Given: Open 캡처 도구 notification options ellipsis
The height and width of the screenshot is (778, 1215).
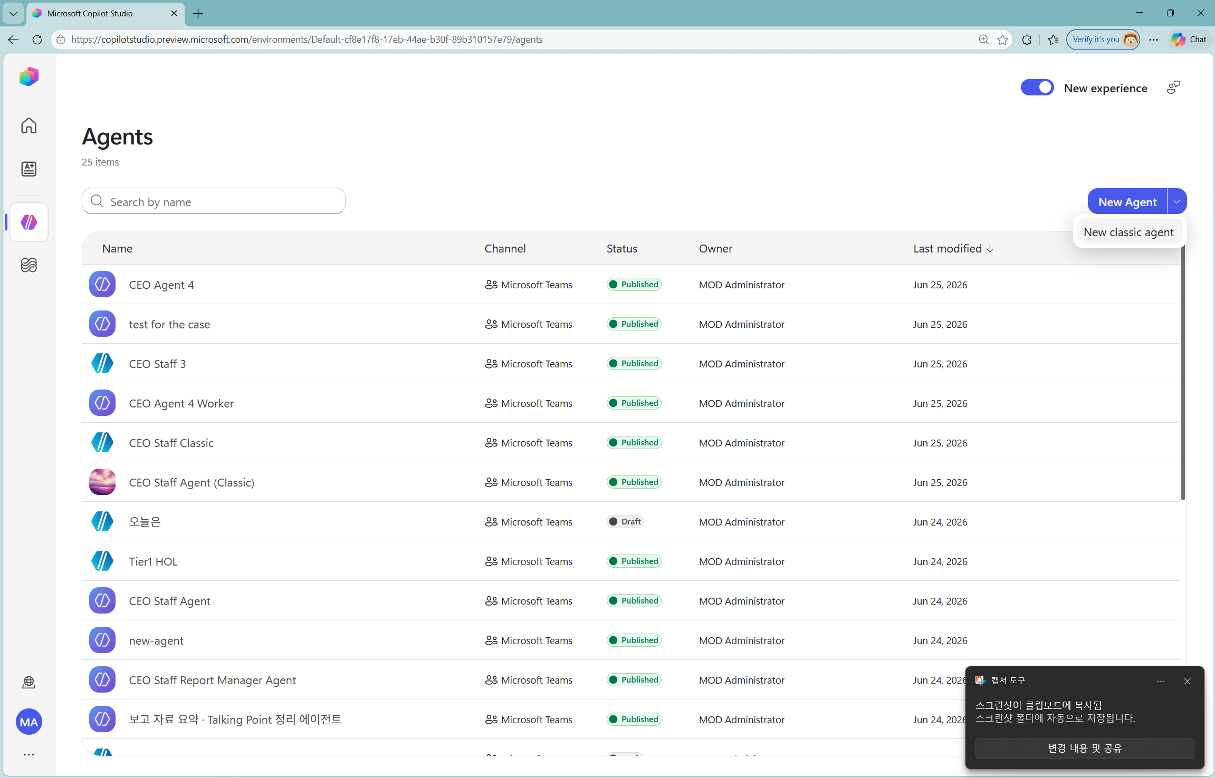Looking at the screenshot, I should [x=1161, y=681].
